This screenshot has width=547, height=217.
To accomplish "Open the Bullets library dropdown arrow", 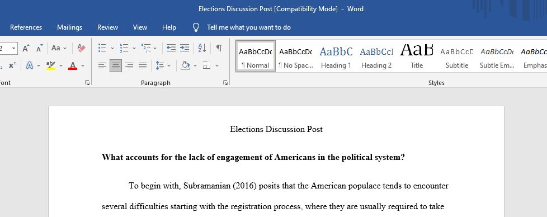I will click(x=112, y=48).
